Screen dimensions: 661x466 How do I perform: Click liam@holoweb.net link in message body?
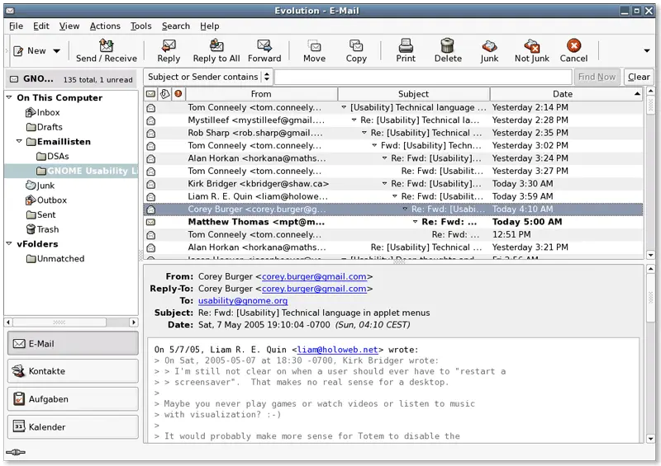337,350
